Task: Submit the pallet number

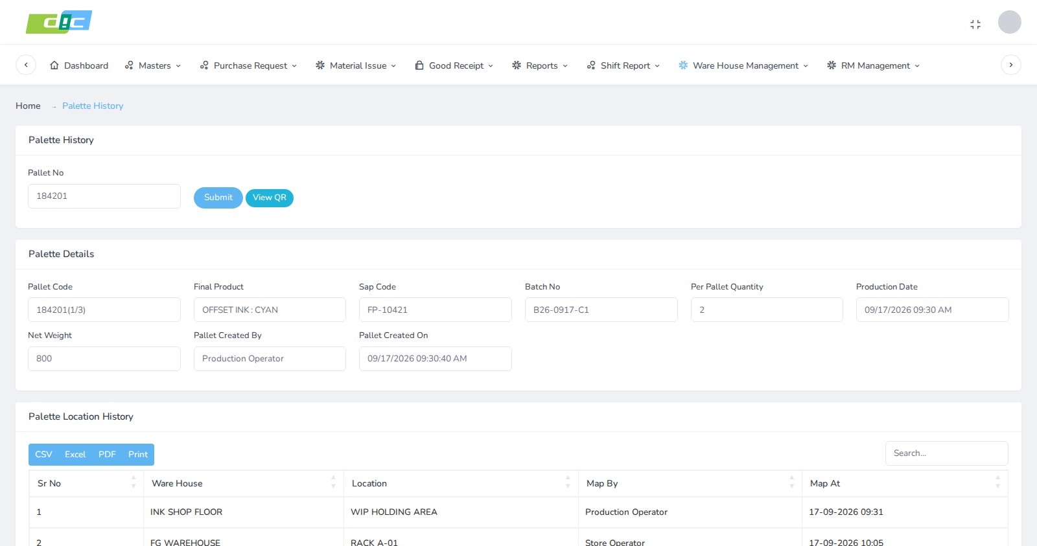Action: pyautogui.click(x=218, y=198)
